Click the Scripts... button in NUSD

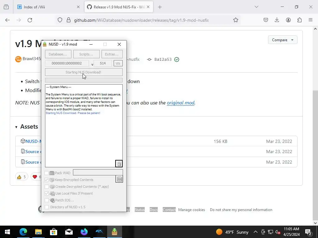click(86, 54)
